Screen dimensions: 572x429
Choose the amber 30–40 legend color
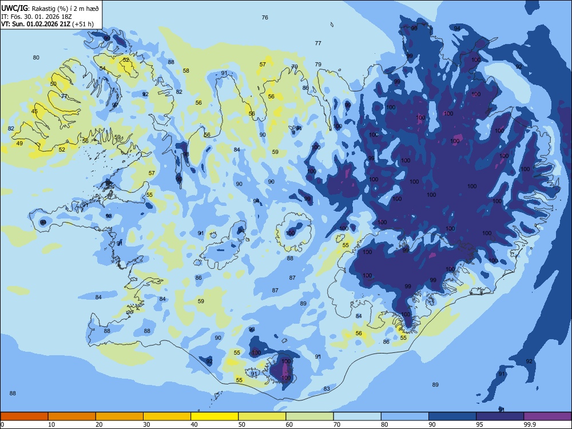tap(167, 416)
